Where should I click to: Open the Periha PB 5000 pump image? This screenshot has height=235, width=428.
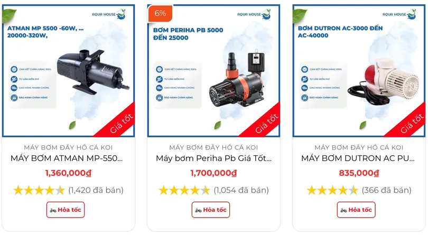(213, 71)
